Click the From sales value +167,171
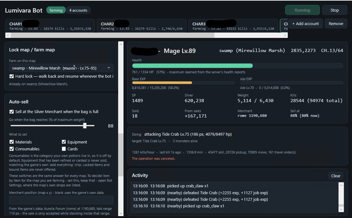 coord(196,116)
